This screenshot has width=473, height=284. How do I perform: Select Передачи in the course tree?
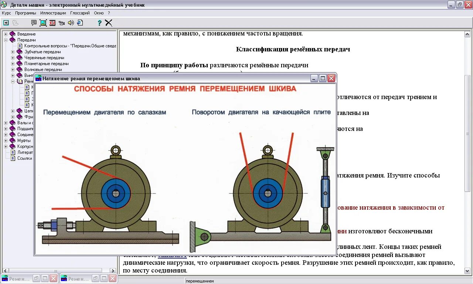(27, 40)
